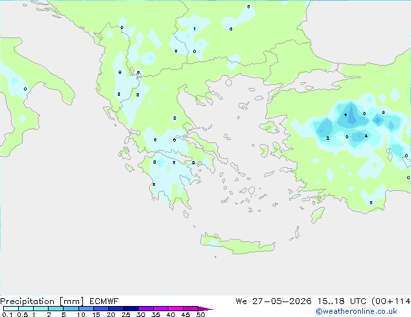The width and height of the screenshot is (411, 317).
Task: Click the '4' precipitation value over Turkey
Action: coord(346,115)
